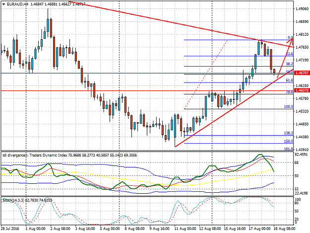Click the EURAUD,H4 symbol title
Viewport: 310px width, 233px height.
[x=17, y=4]
